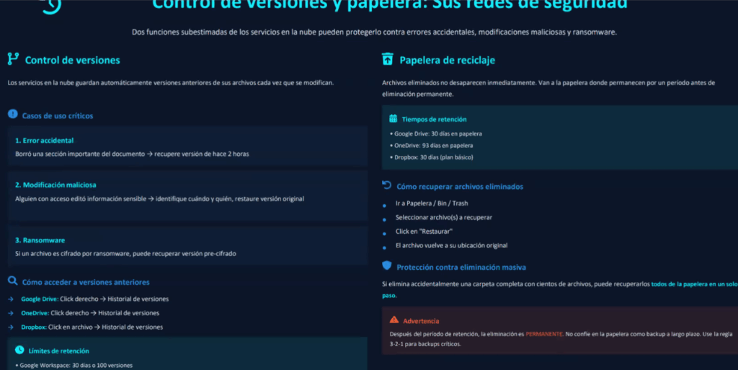This screenshot has height=370, width=738.
Task: Click the info icon next to Casos de uso críticos
Action: [x=12, y=115]
